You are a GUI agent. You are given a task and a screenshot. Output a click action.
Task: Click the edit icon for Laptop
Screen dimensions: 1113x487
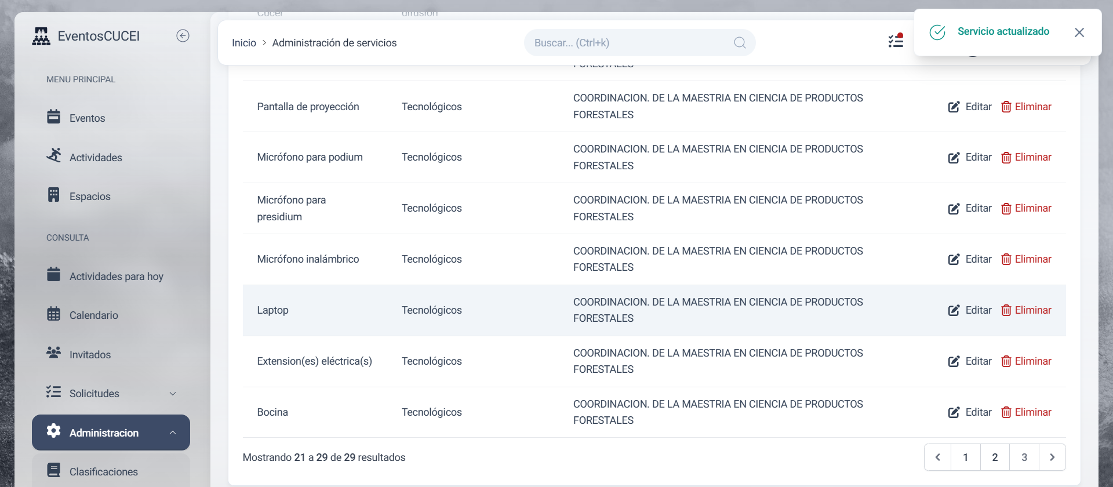[x=954, y=311]
